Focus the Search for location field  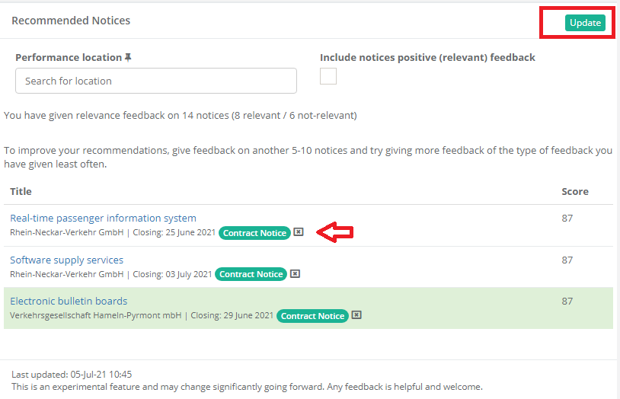[156, 81]
